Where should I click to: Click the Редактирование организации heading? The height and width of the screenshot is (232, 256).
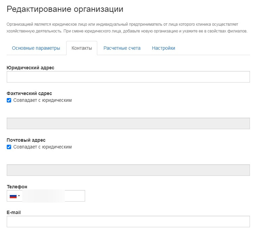(65, 9)
